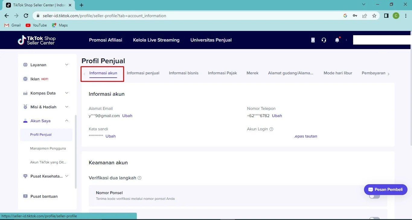This screenshot has width=412, height=220.
Task: Click the address bar lock icon
Action: [38, 16]
